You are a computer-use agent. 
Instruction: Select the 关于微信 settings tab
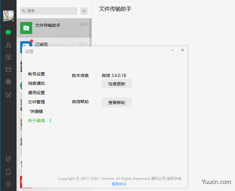(36, 121)
